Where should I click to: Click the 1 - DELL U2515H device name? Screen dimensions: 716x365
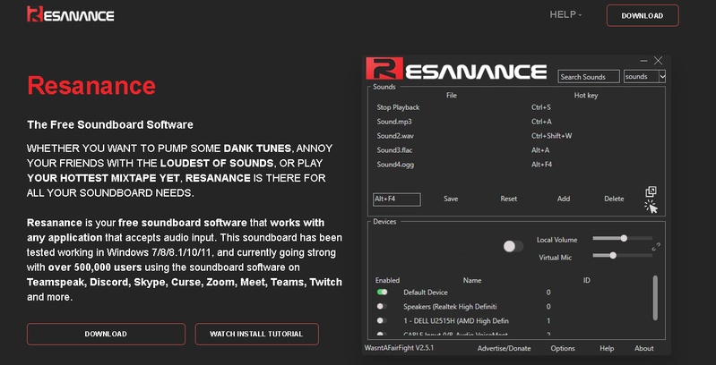tap(456, 321)
